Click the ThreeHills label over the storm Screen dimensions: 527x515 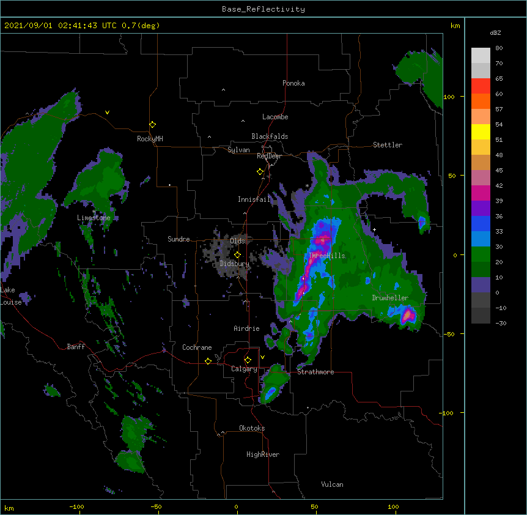pos(326,256)
